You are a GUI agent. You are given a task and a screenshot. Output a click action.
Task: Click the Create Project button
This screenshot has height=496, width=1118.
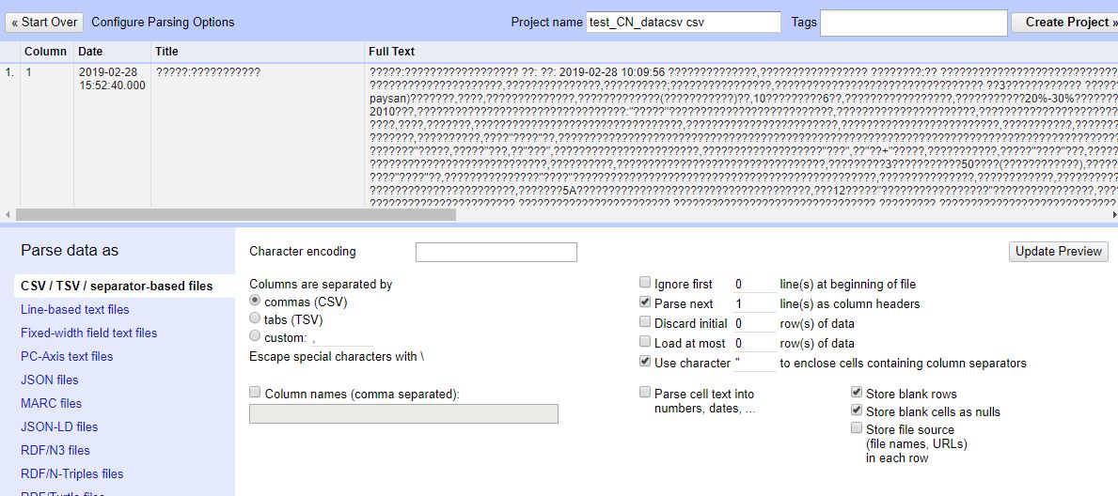[1066, 23]
